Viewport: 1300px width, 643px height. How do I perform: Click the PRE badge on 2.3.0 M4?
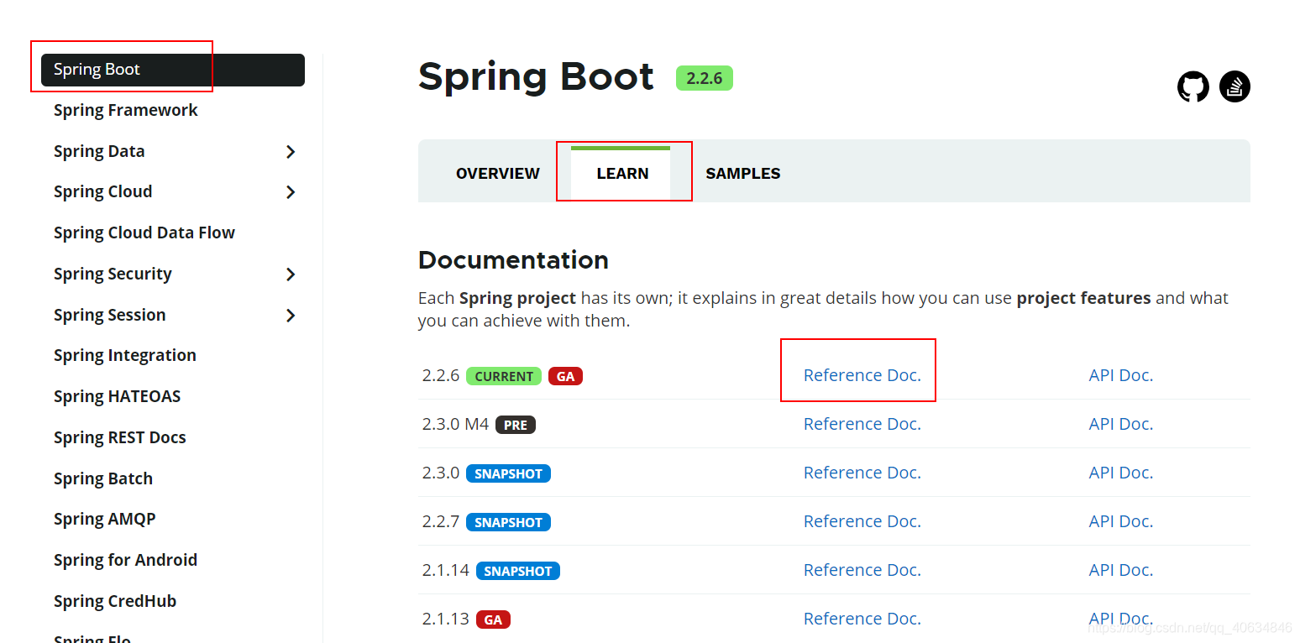coord(516,425)
